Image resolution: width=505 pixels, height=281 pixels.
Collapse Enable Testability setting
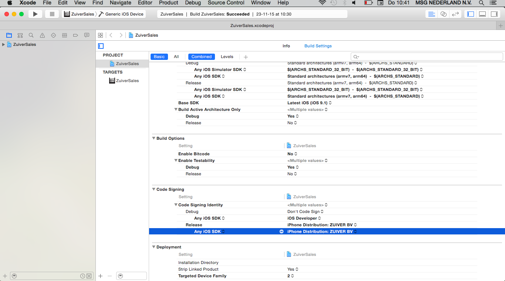tap(176, 160)
